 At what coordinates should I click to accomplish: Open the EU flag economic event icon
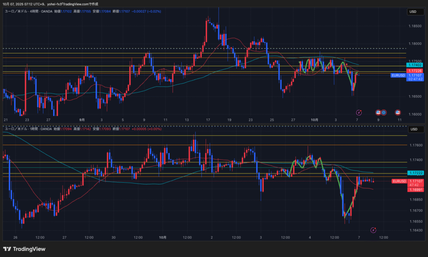point(383,112)
